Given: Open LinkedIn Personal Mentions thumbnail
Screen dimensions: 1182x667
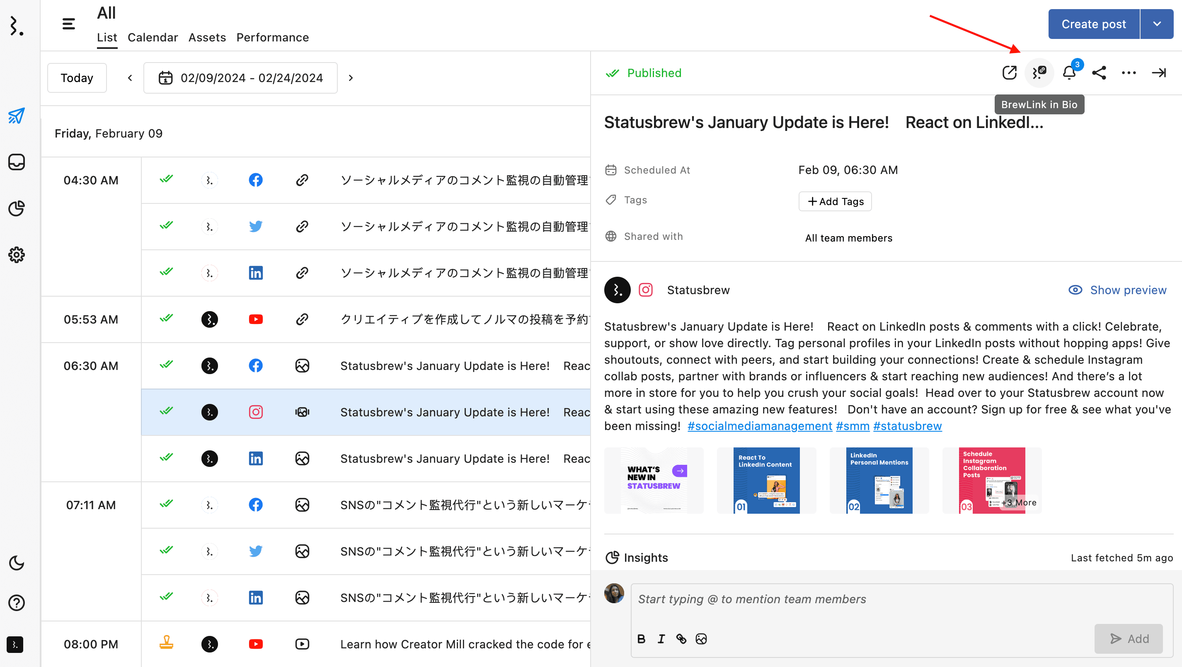Looking at the screenshot, I should click(x=879, y=480).
